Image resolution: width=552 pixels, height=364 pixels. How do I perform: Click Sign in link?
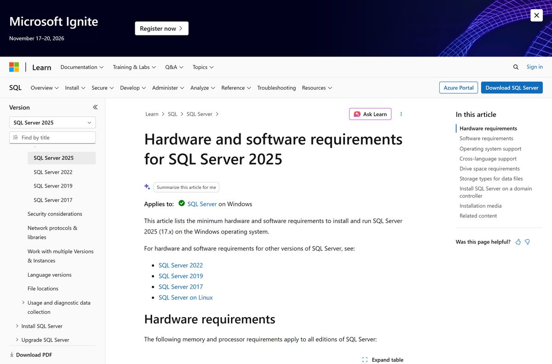click(535, 67)
